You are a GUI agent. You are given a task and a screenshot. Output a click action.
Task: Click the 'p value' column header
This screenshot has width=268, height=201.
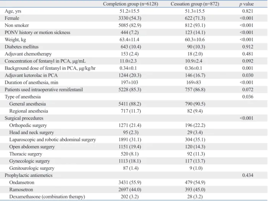point(247,4)
